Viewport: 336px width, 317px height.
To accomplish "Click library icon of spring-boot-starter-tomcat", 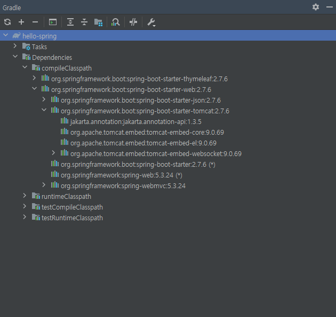I will [x=55, y=110].
